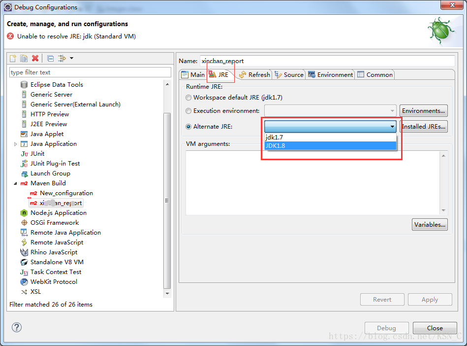Select Alternate JRE radio button
Image resolution: width=467 pixels, height=346 pixels.
pos(188,127)
